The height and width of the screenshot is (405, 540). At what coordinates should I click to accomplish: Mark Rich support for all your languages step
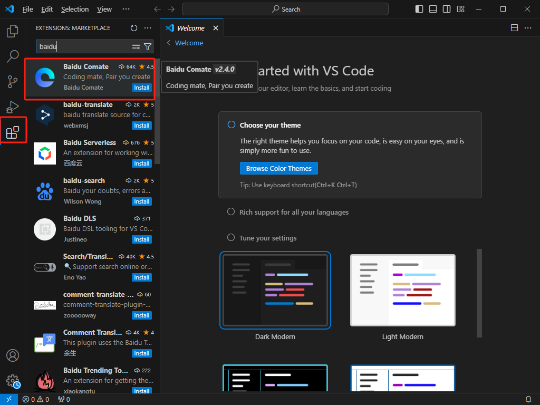[231, 212]
